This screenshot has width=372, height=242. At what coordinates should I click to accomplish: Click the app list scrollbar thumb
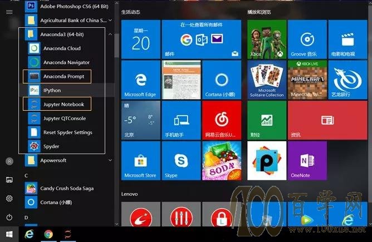pos(116,45)
